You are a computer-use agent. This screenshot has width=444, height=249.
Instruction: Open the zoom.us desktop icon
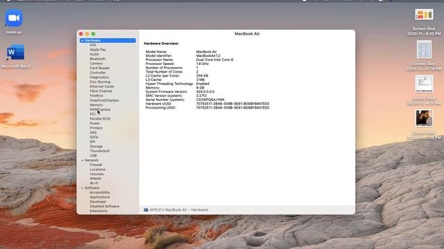click(14, 18)
